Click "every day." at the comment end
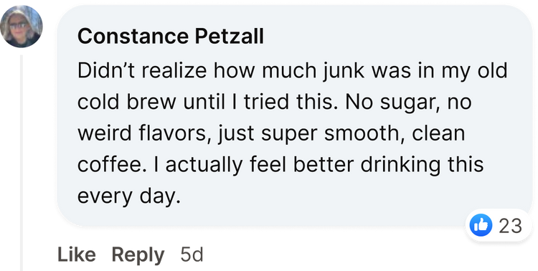 point(129,197)
